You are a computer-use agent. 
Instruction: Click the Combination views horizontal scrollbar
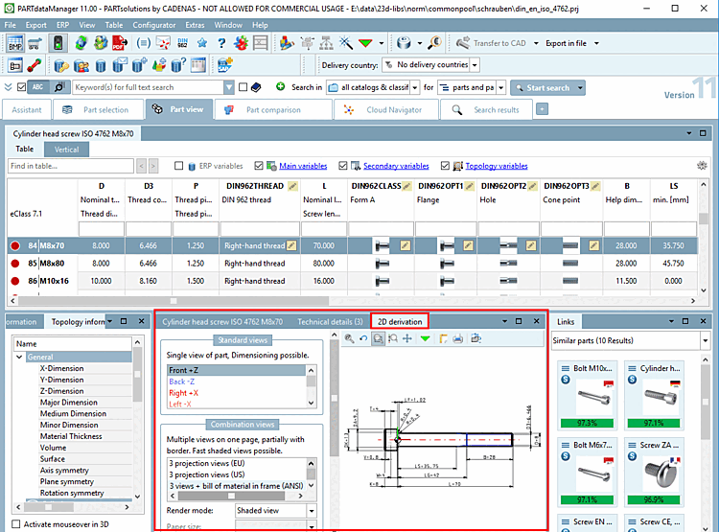[230, 495]
